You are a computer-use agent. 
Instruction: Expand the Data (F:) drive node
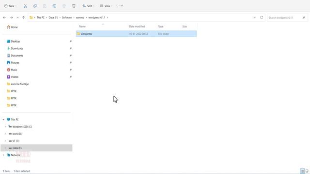click(x=5, y=148)
